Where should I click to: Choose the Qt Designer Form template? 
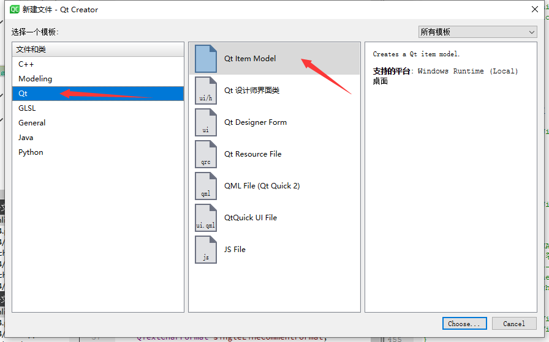tap(274, 122)
